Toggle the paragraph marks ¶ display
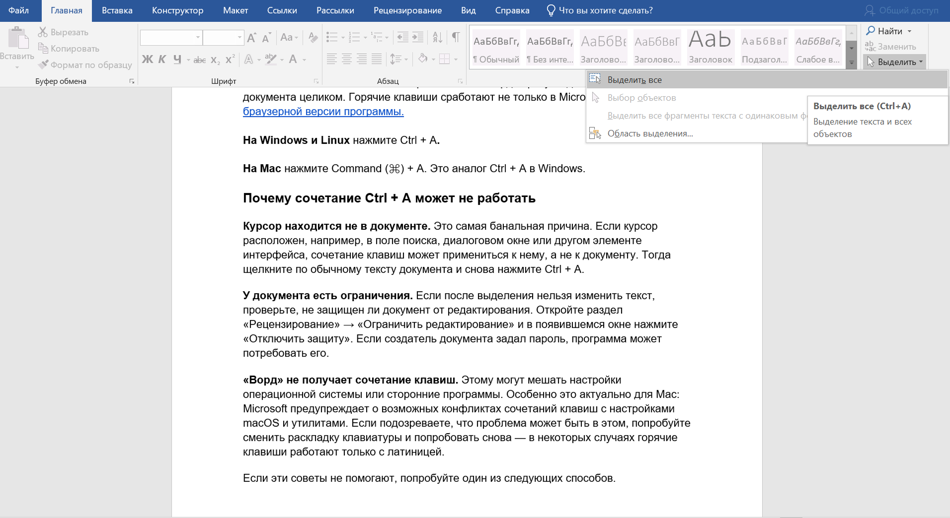 456,37
